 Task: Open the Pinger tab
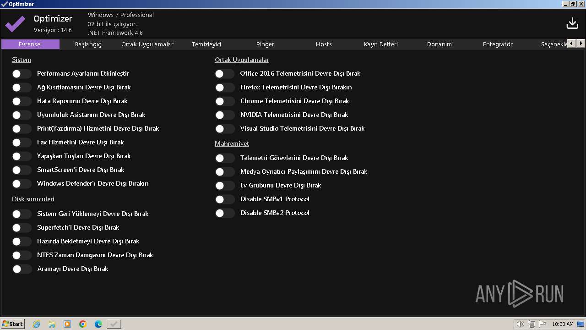[265, 44]
